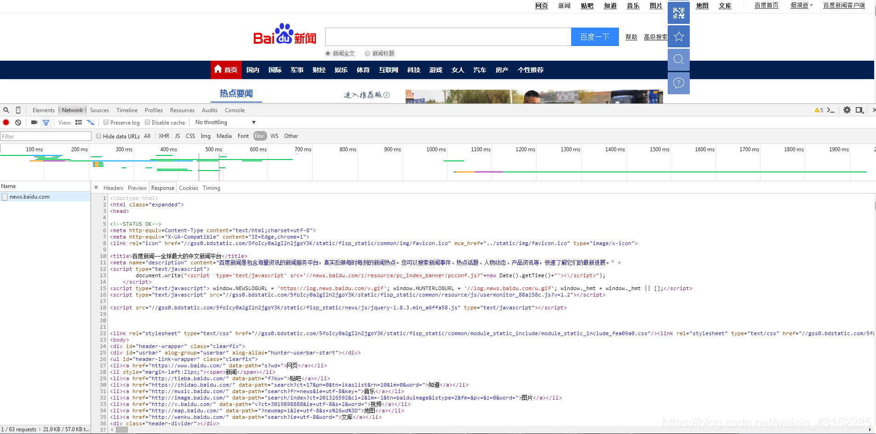Stop recording network log red button
The width and height of the screenshot is (876, 434).
point(6,122)
